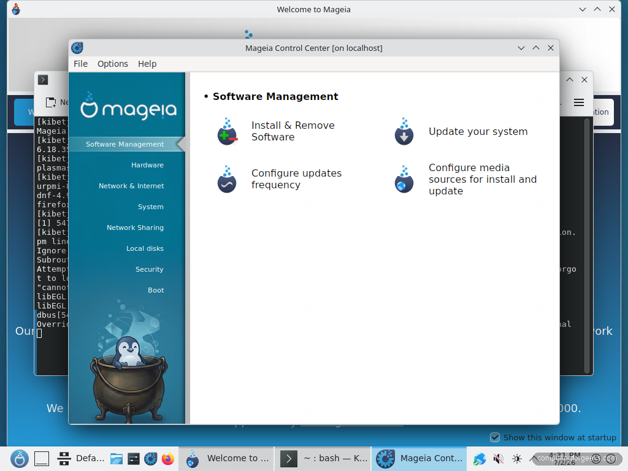Open Install & Remove Software icon

tap(228, 132)
